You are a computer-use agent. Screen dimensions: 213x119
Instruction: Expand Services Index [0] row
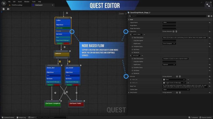[131, 80]
